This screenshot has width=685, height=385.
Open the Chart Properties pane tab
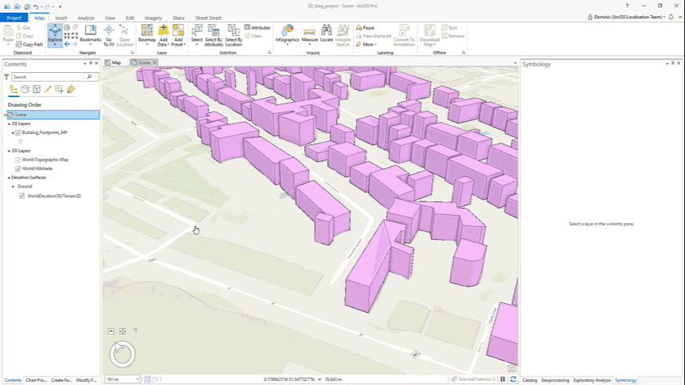click(36, 380)
